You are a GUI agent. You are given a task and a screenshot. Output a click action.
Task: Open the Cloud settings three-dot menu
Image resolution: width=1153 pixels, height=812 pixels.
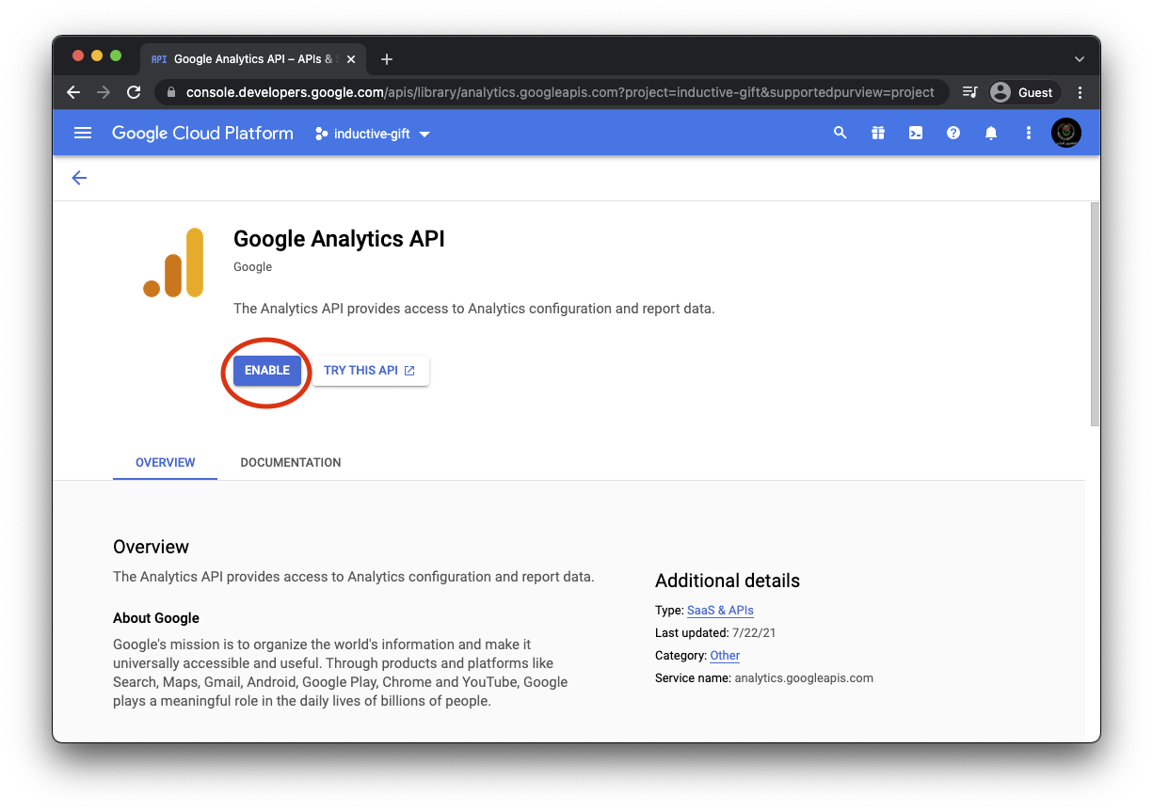1029,134
